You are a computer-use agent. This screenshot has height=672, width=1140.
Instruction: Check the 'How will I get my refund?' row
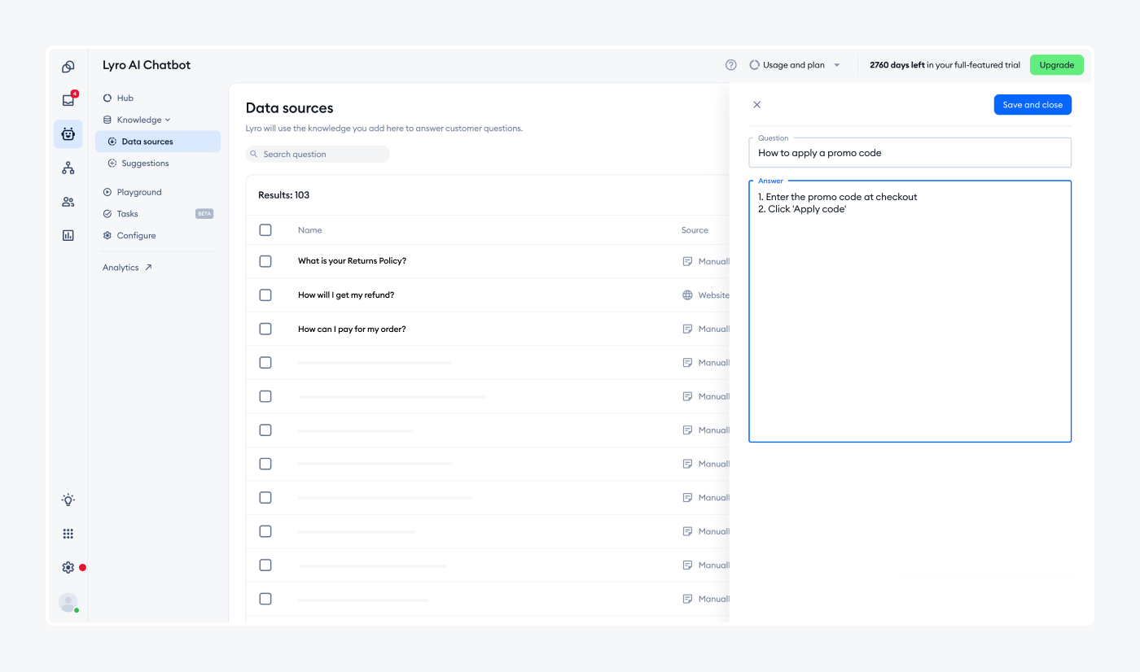tap(265, 295)
